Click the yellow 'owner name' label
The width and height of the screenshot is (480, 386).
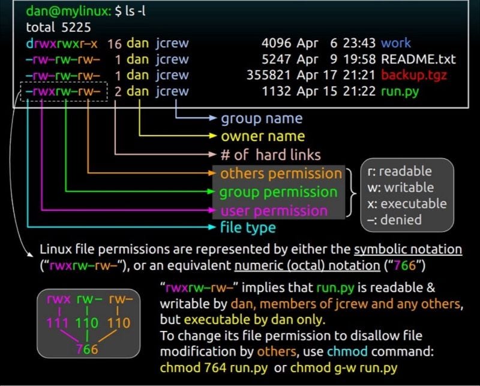tap(263, 137)
